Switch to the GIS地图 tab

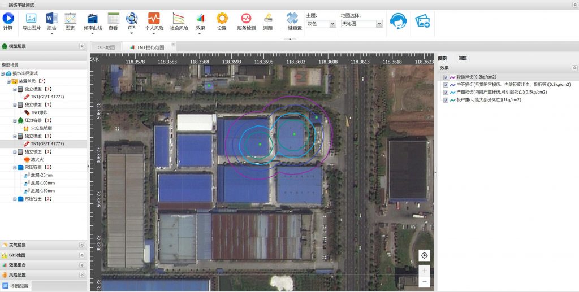[106, 47]
